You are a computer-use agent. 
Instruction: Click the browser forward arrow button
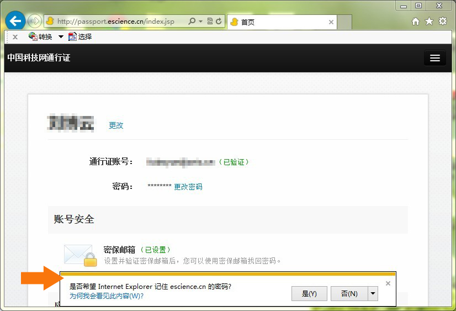(34, 22)
